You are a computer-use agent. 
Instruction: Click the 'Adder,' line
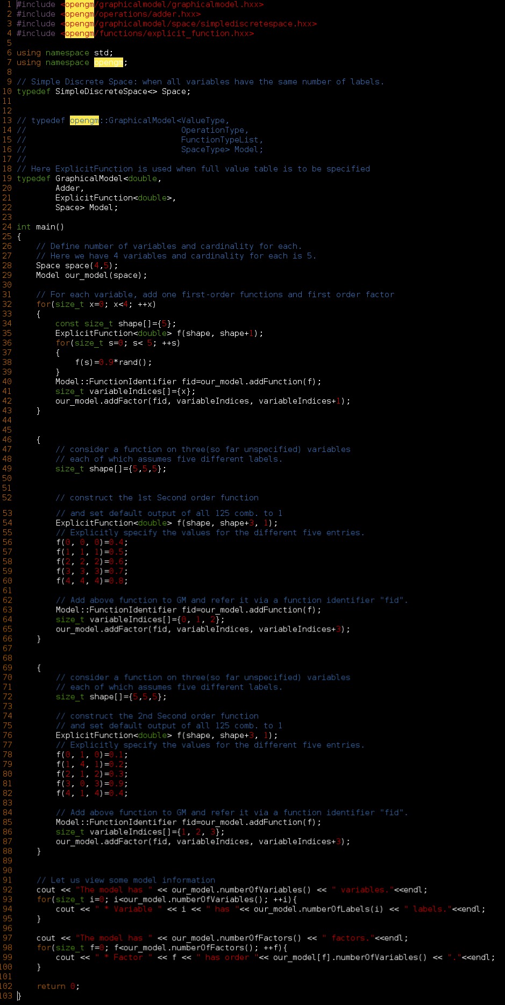pos(70,188)
